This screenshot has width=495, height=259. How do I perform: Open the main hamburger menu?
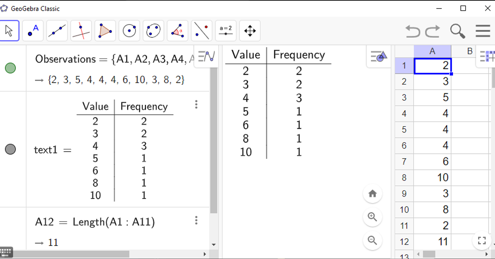click(x=483, y=31)
